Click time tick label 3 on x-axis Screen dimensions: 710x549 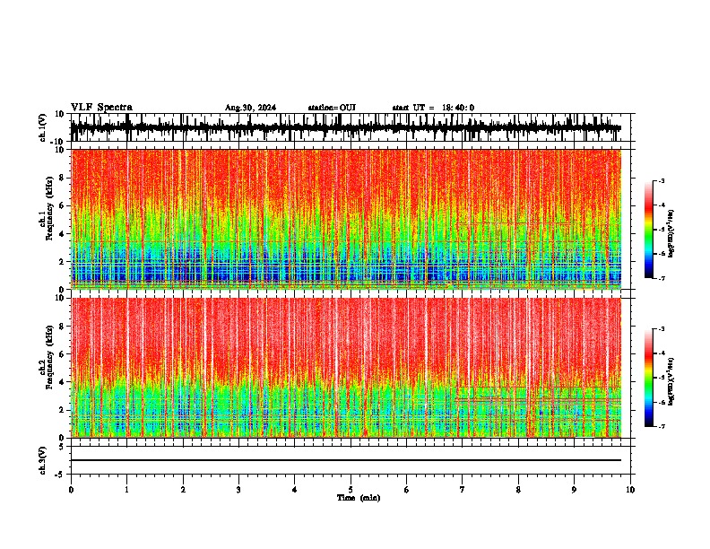pyautogui.click(x=238, y=490)
